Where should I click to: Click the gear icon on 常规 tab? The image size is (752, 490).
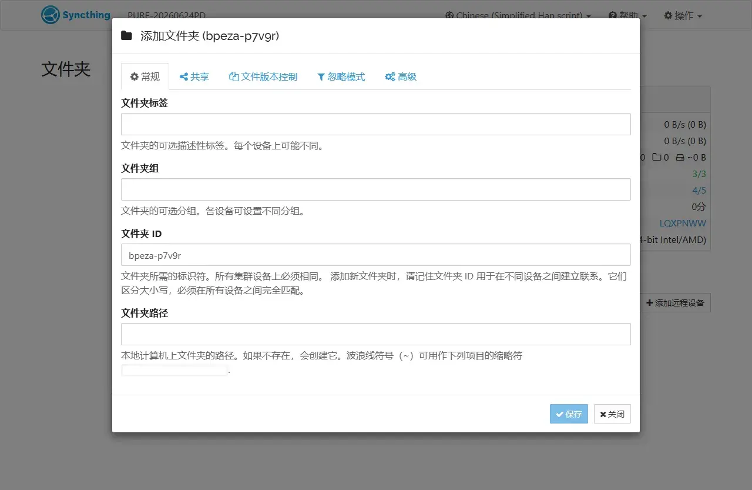(x=135, y=76)
